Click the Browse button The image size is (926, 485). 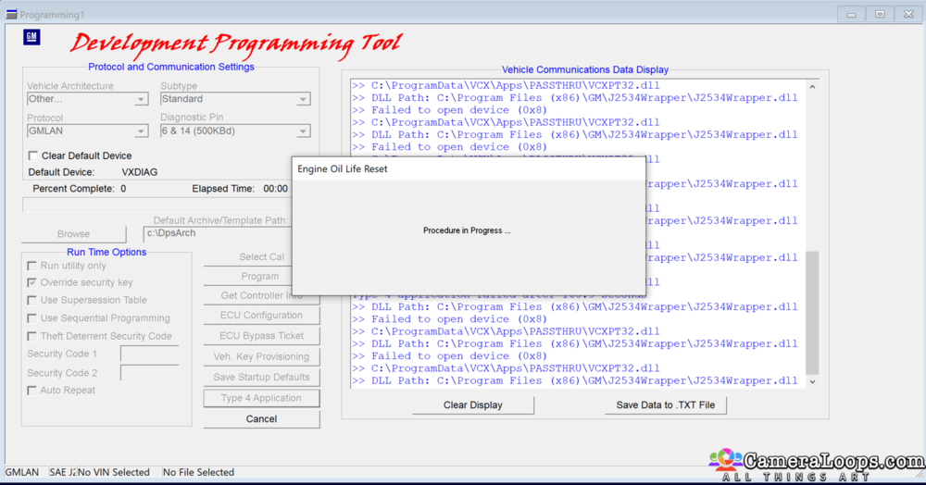74,234
